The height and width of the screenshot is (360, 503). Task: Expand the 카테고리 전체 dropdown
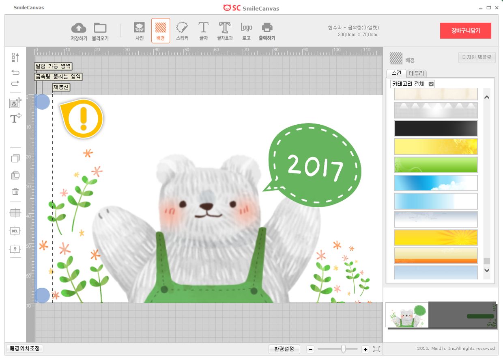tap(412, 84)
